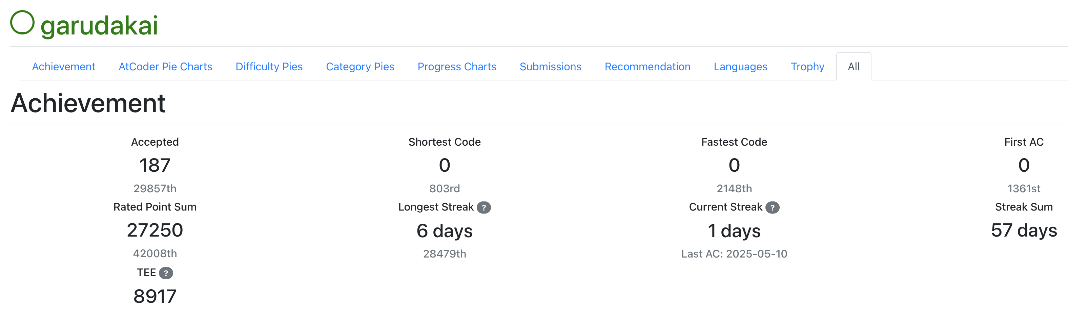Open the Languages tab
1068x317 pixels.
pos(740,66)
